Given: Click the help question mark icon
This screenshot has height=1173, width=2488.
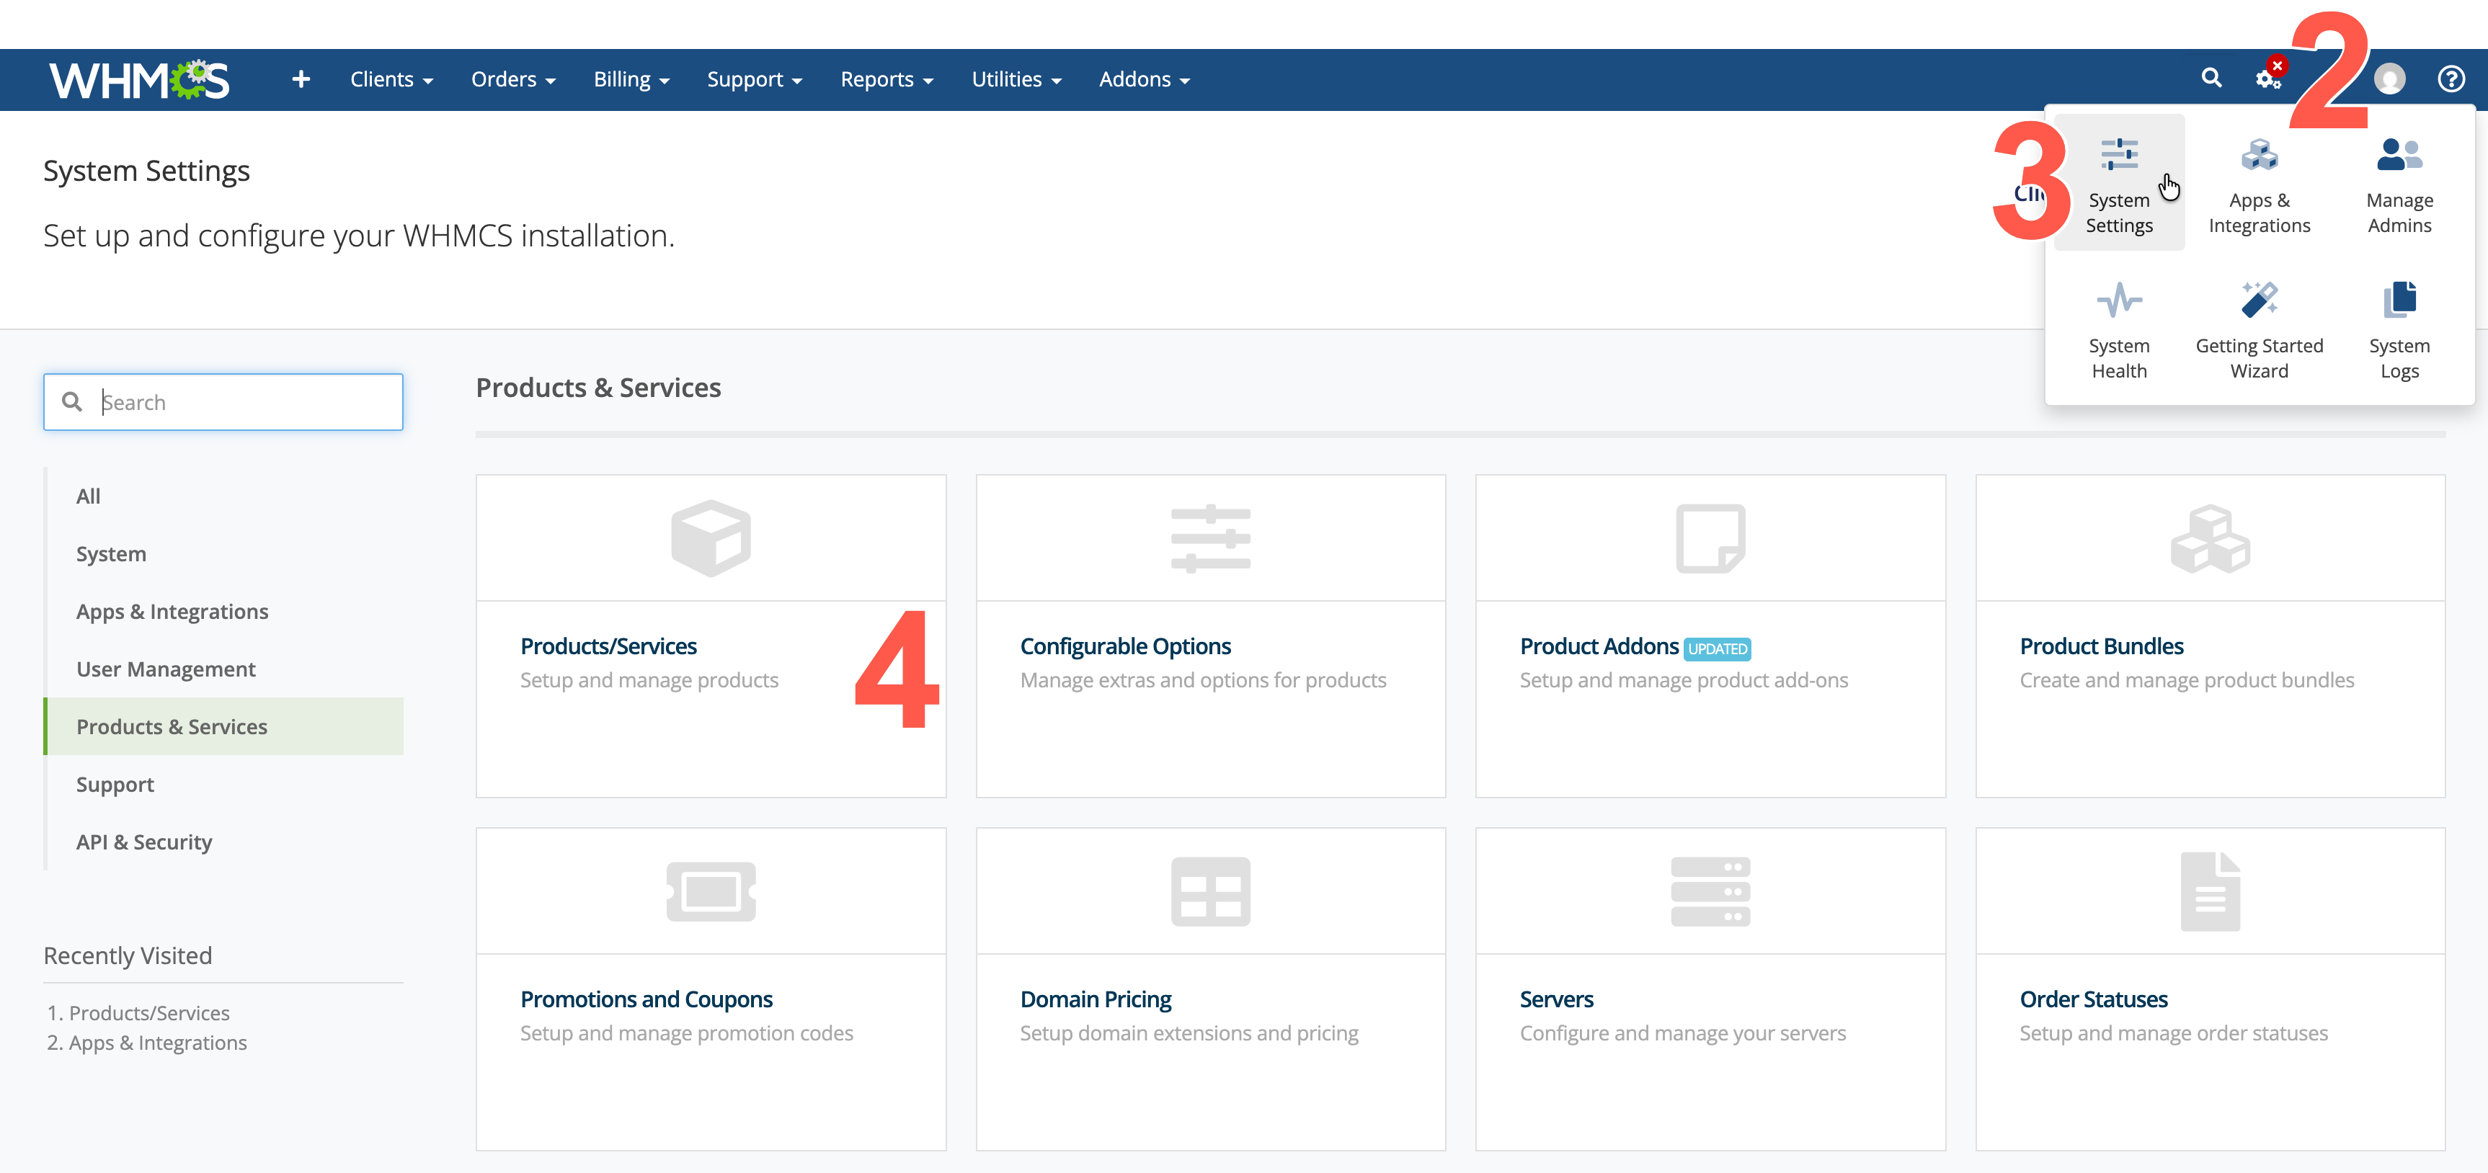Looking at the screenshot, I should [x=2451, y=79].
